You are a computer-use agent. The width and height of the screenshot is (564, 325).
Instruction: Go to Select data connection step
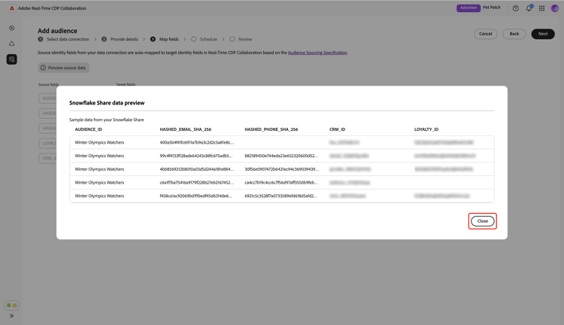point(63,39)
